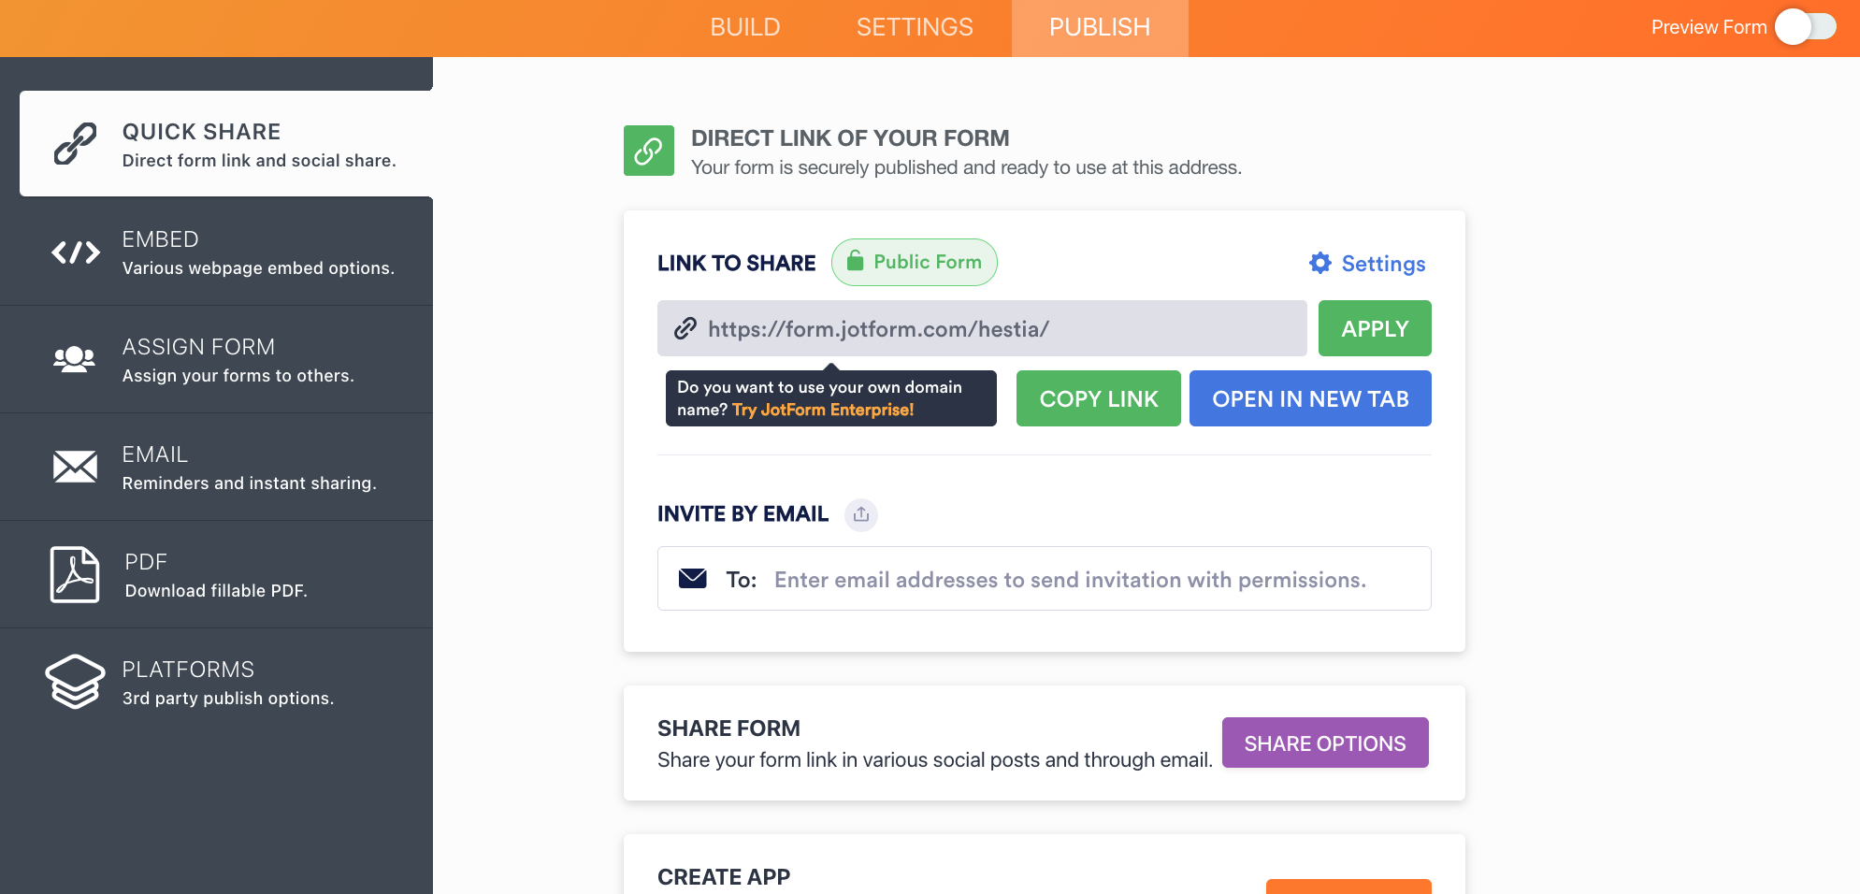Click the PDF document icon
Screen dimensions: 1860x894
[x=75, y=574]
